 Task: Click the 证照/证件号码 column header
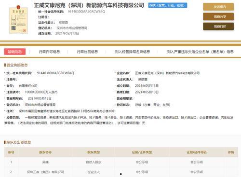click(x=197, y=152)
